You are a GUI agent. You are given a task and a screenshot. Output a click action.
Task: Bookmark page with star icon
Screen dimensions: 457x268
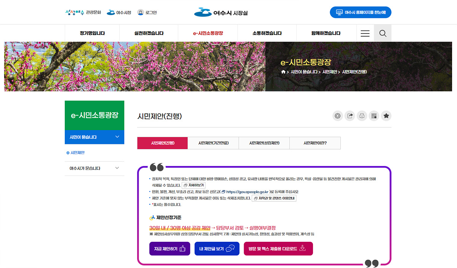[386, 116]
